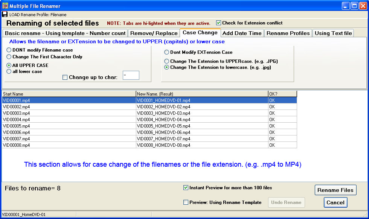Click the New Name (Result) column header
The image size is (369, 219).
(202, 94)
